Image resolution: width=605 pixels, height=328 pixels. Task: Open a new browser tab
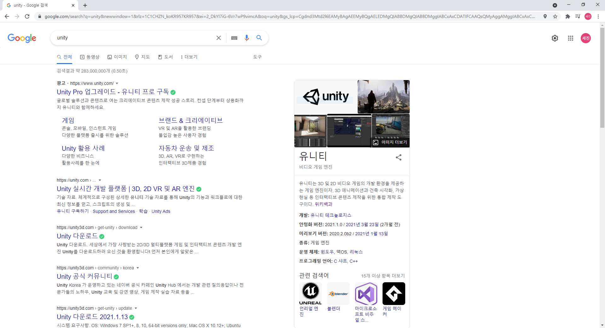(x=85, y=5)
